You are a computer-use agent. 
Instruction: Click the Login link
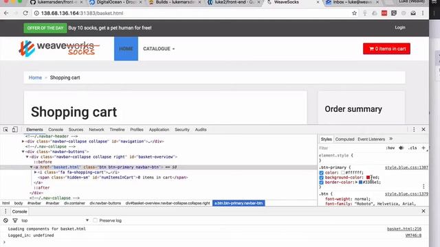(x=400, y=27)
